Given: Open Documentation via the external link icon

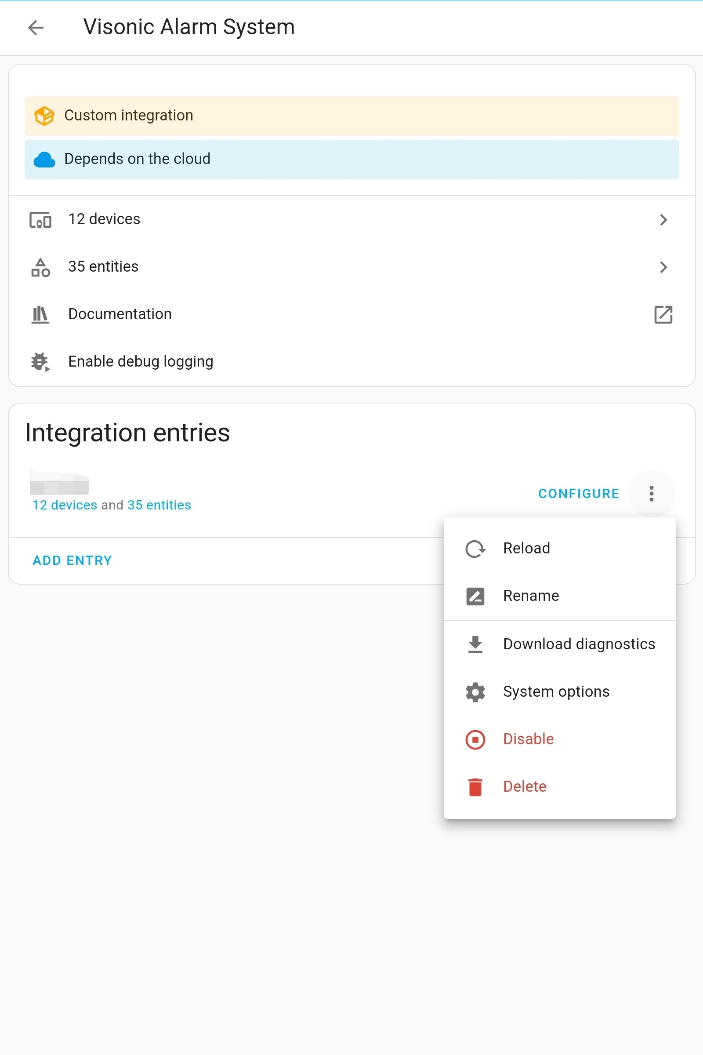Looking at the screenshot, I should point(663,315).
